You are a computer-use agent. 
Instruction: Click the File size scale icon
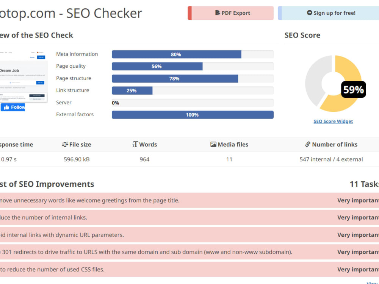click(x=64, y=144)
